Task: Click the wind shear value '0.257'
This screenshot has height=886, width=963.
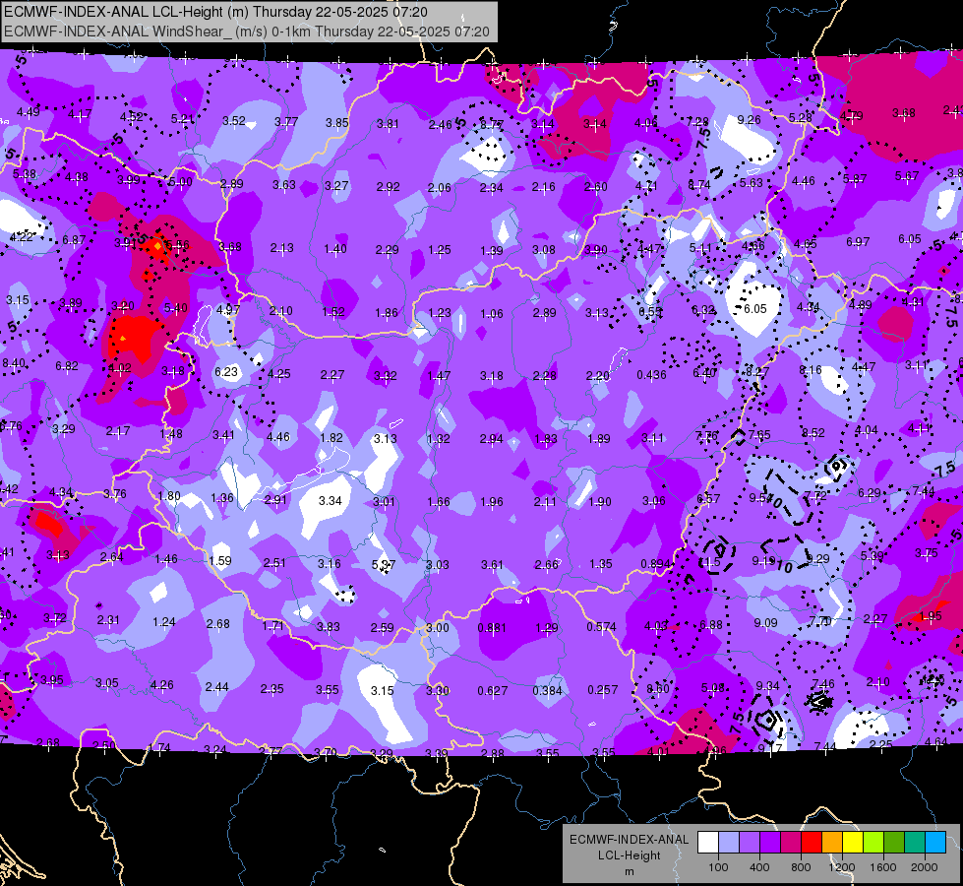Action: tap(602, 690)
